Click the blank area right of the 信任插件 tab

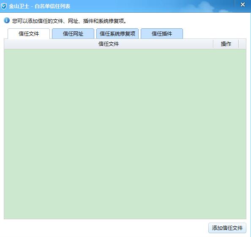point(215,34)
